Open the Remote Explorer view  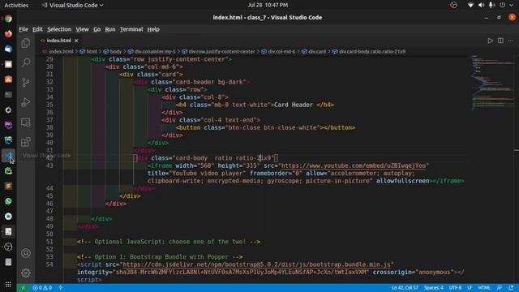tap(26, 122)
